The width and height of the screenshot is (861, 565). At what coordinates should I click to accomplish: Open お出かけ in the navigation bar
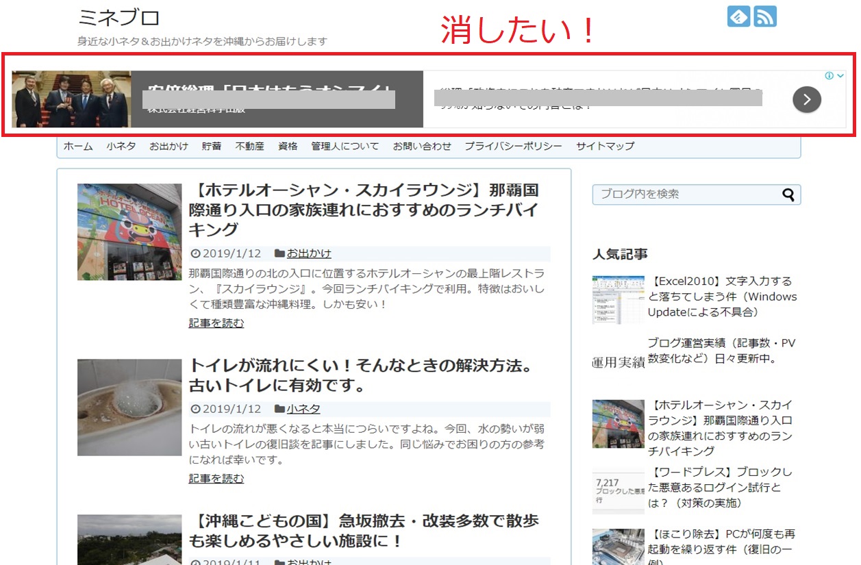tap(169, 146)
